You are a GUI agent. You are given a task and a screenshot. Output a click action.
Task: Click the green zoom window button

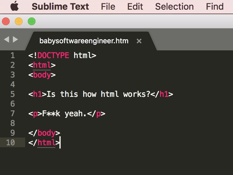pyautogui.click(x=32, y=21)
